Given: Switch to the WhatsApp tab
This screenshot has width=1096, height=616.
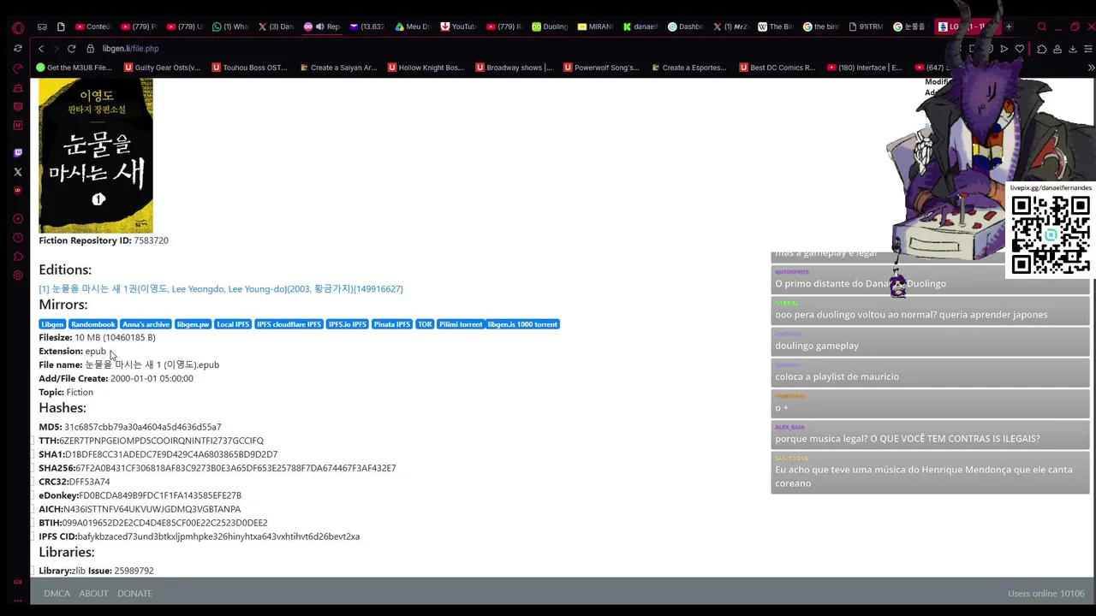Looking at the screenshot, I should [229, 27].
